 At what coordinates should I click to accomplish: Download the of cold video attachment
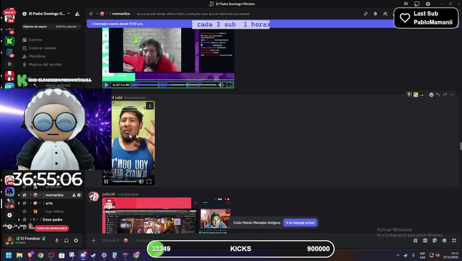pos(150,105)
